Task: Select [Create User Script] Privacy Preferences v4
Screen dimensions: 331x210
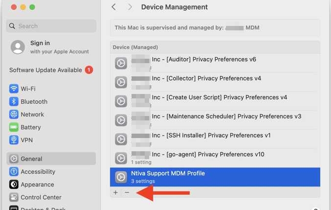Action: [215, 101]
